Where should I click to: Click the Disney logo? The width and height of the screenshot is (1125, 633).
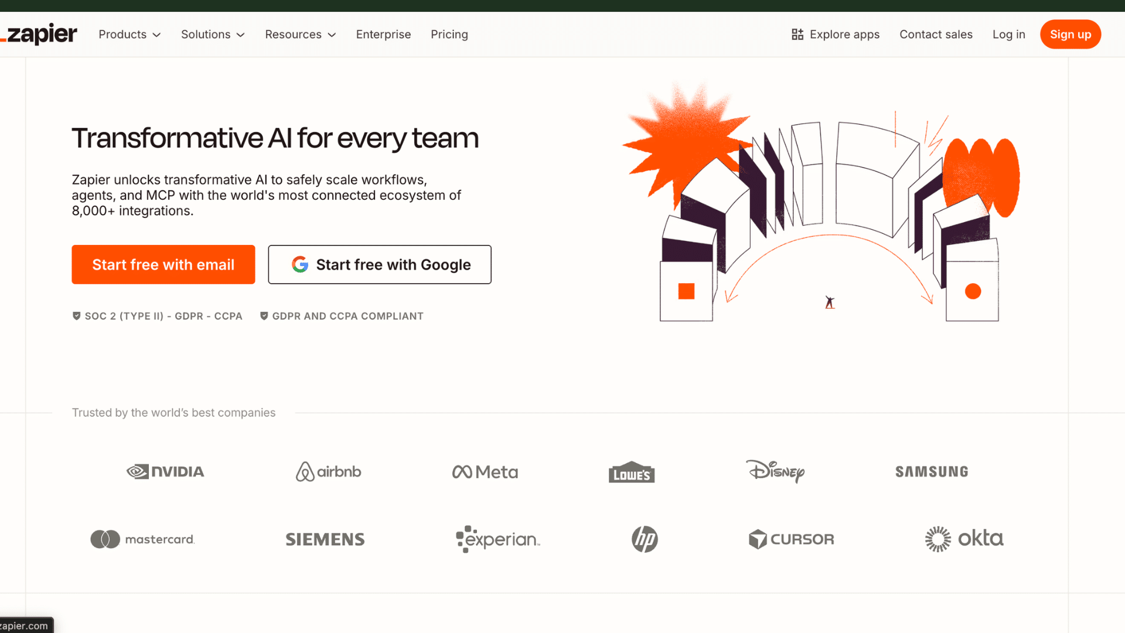(775, 472)
